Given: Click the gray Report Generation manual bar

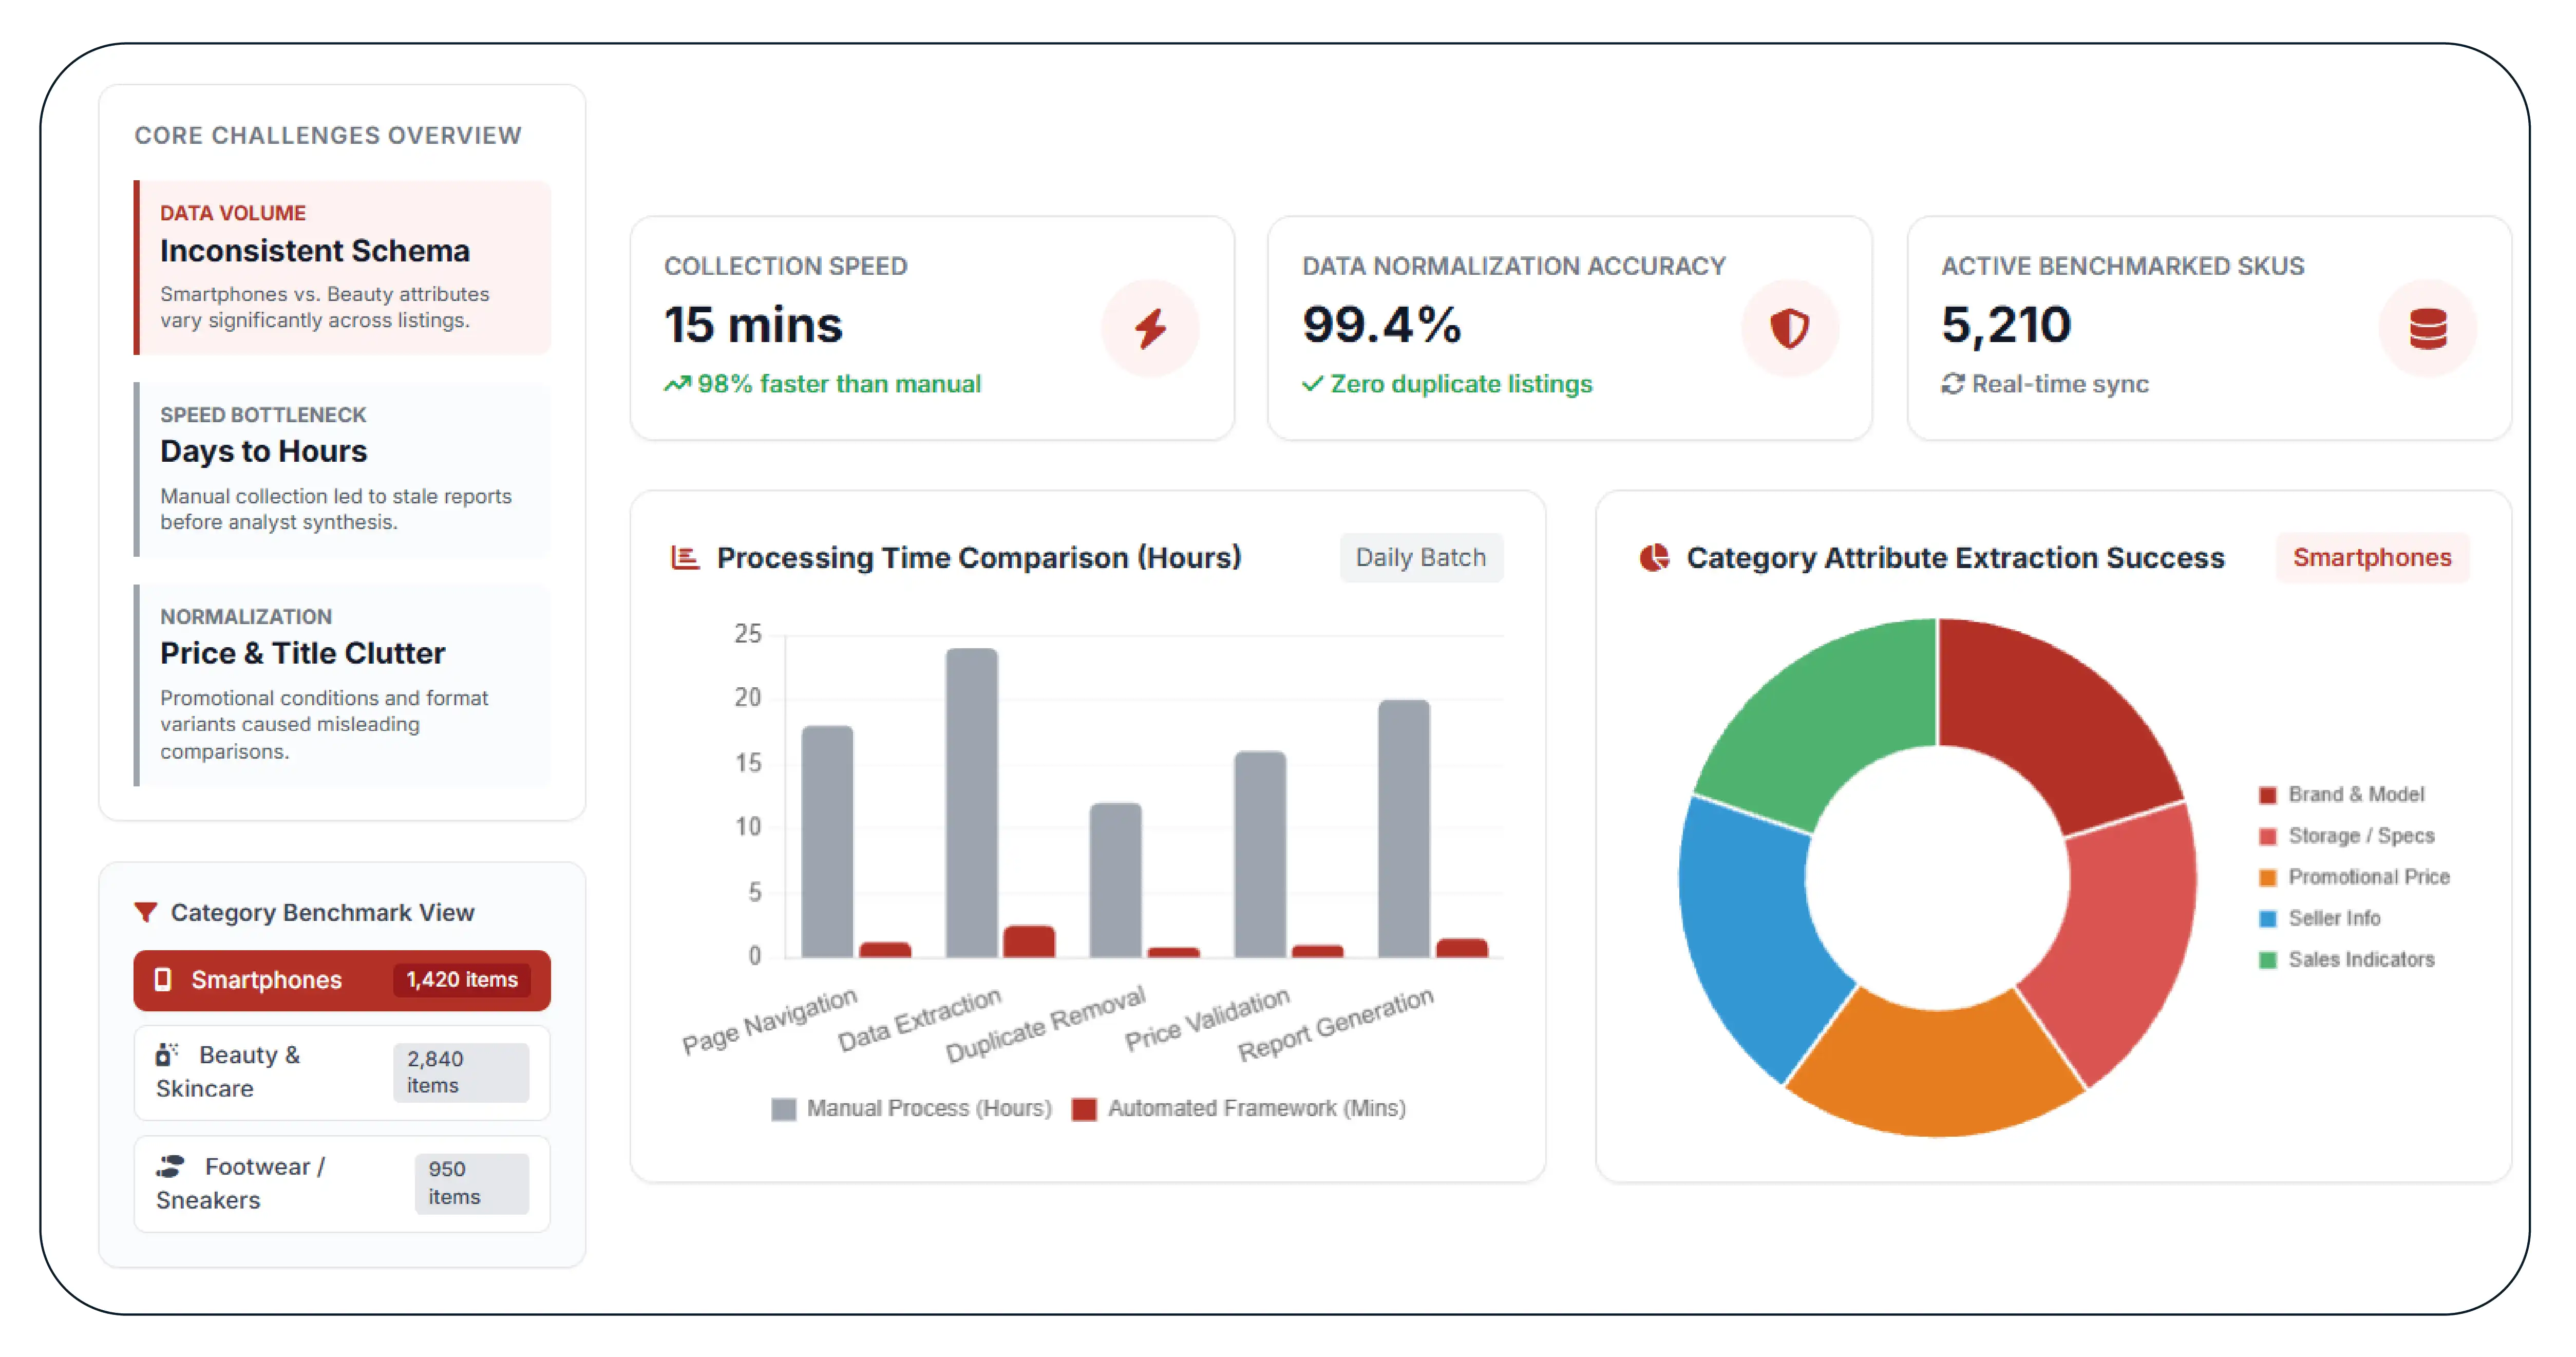Looking at the screenshot, I should pos(1403,829).
